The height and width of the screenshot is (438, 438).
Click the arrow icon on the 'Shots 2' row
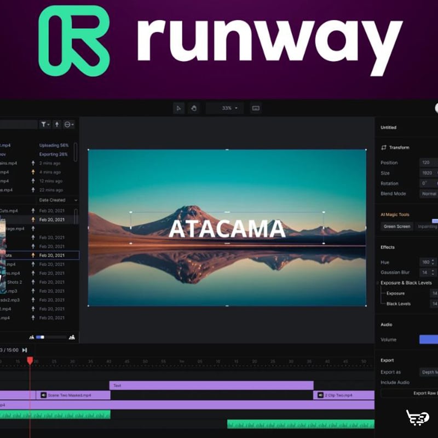tap(33, 282)
